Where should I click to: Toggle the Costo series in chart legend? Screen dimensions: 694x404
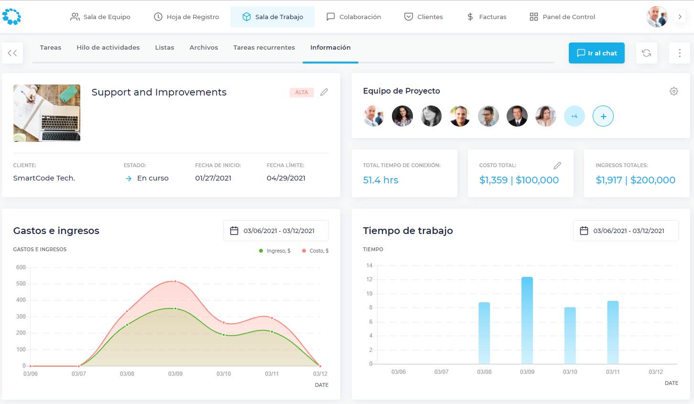[x=315, y=251]
